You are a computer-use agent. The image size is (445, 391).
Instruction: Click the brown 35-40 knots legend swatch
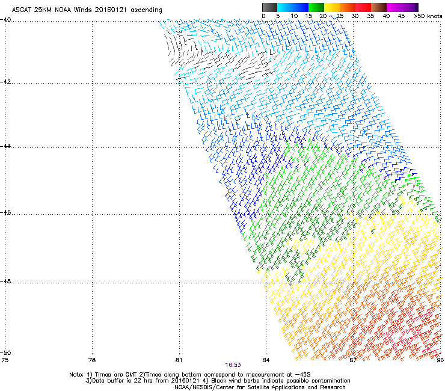[379, 7]
